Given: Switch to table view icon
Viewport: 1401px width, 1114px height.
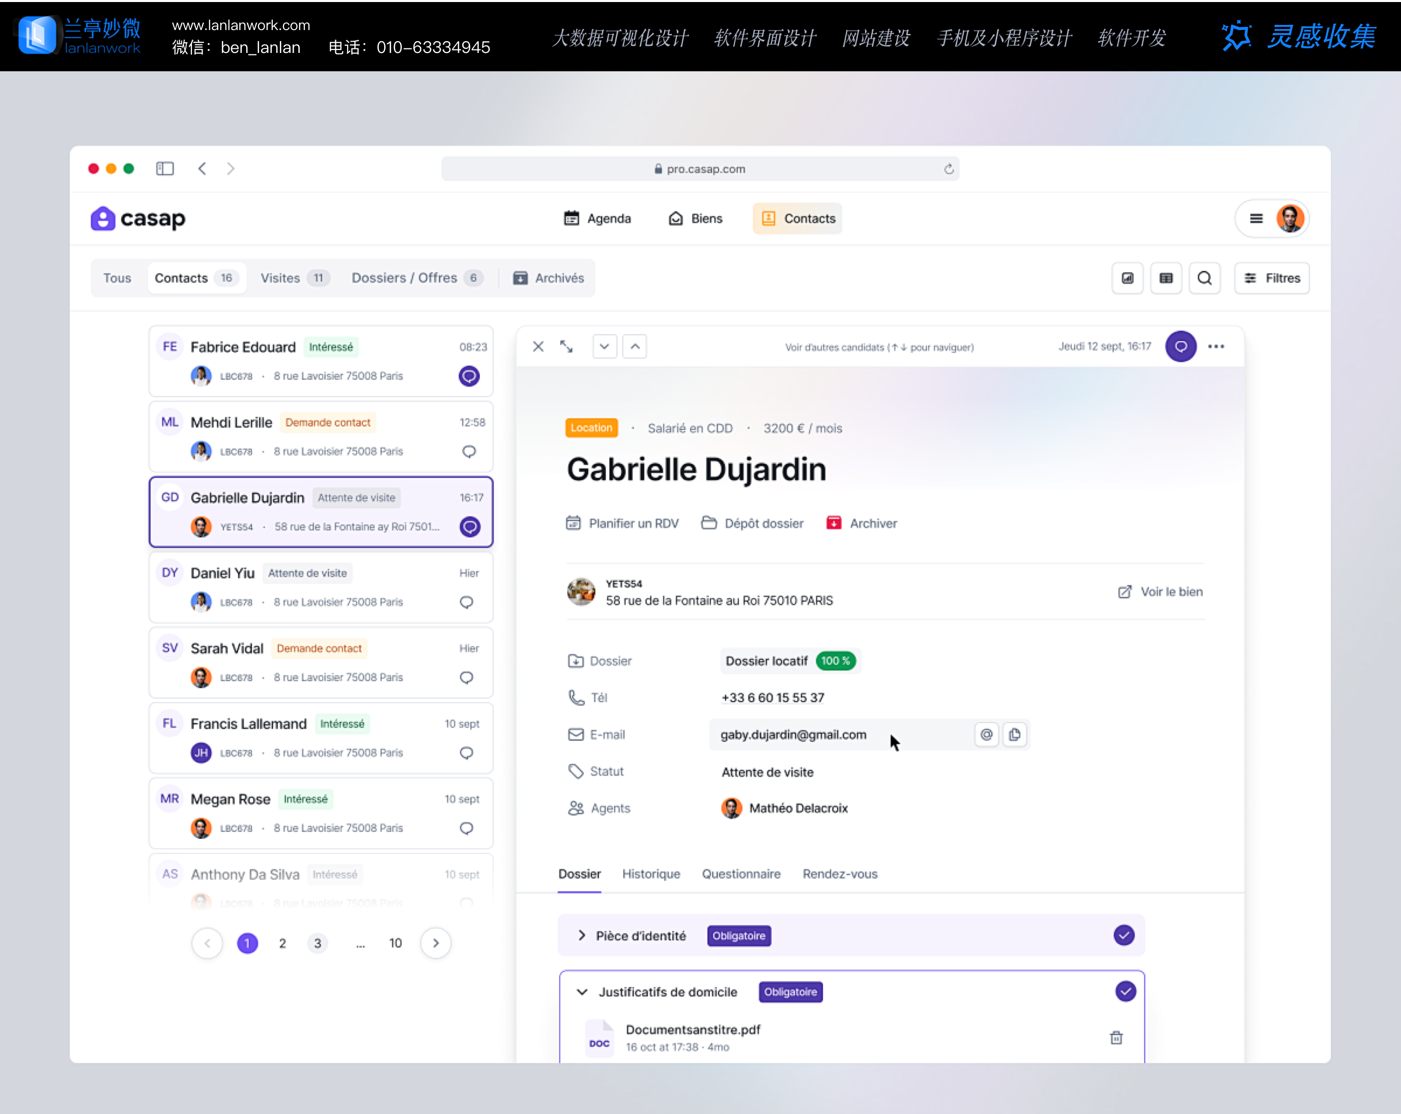Looking at the screenshot, I should [1166, 278].
